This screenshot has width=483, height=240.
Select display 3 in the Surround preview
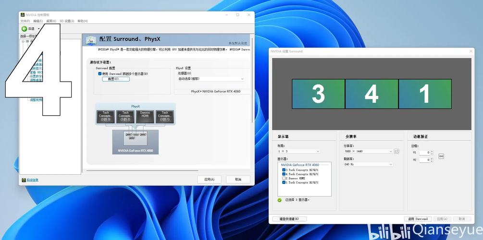318,94
